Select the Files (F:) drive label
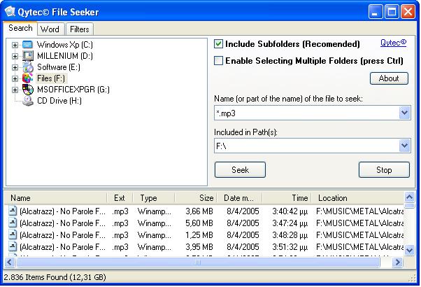The height and width of the screenshot is (287, 421). pos(51,78)
